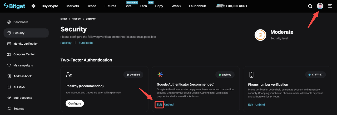The height and width of the screenshot is (115, 337).
Task: Click the Enabled status badge on Google Authenticator
Action: click(x=225, y=75)
